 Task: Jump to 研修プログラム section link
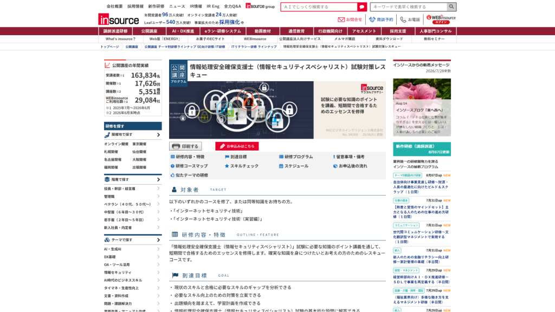295,157
